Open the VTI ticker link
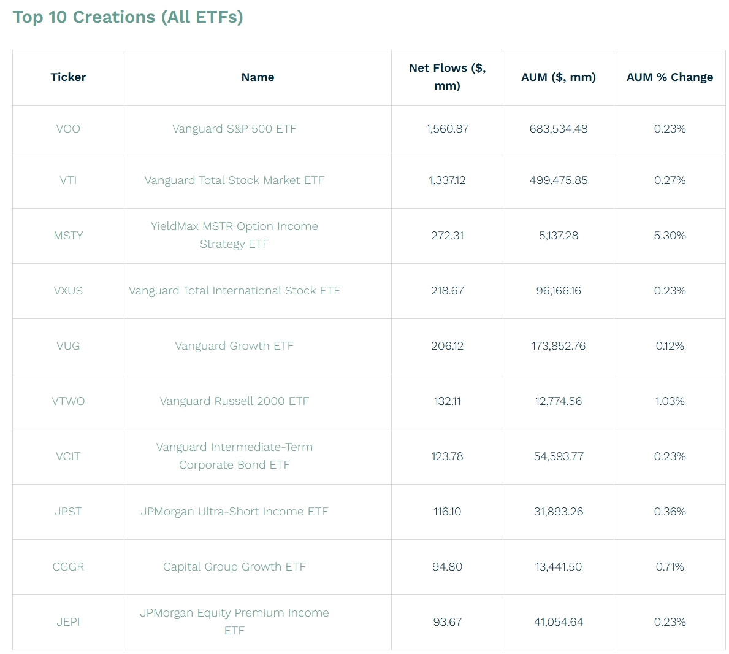 pyautogui.click(x=68, y=180)
